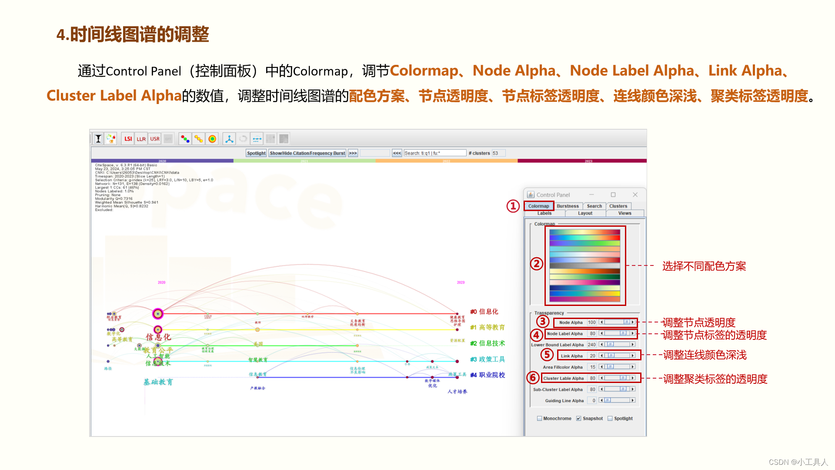Viewport: 835px width, 470px height.
Task: Click the concentric tree-ring node icon
Action: [x=212, y=139]
